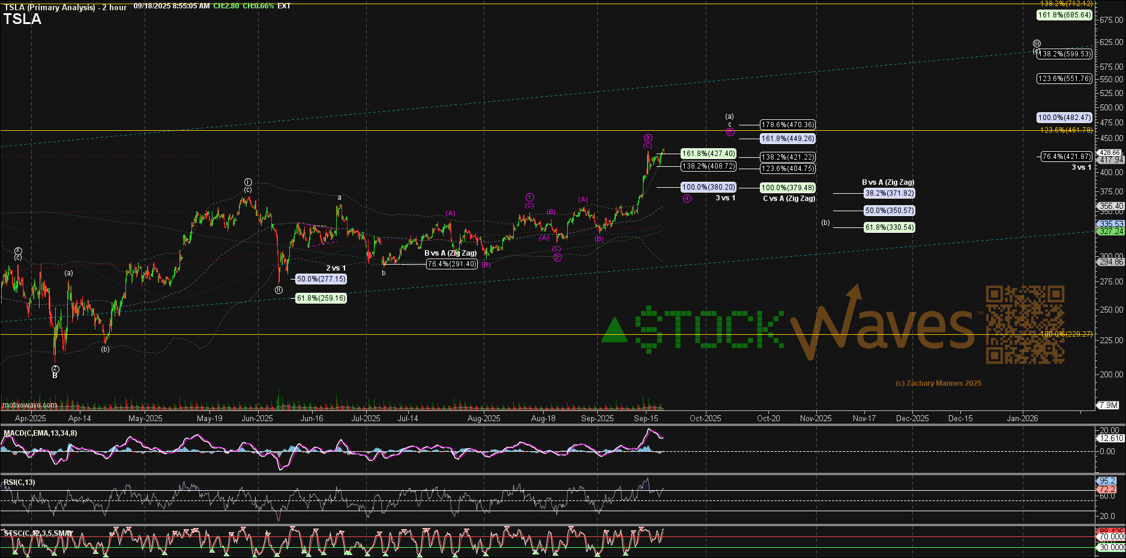1126x558 pixels.
Task: Open the motivewave.com link
Action: pyautogui.click(x=29, y=405)
